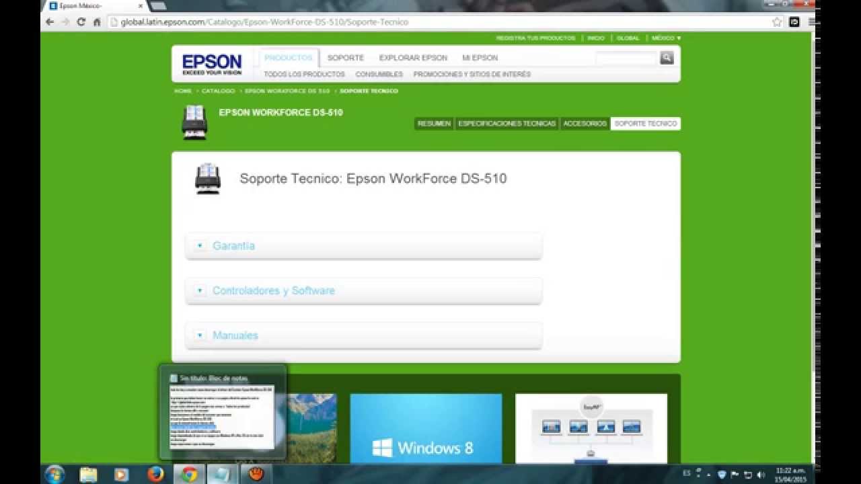Click the browser forward arrow

[65, 22]
